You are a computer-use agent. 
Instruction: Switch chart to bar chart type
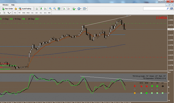37,9
